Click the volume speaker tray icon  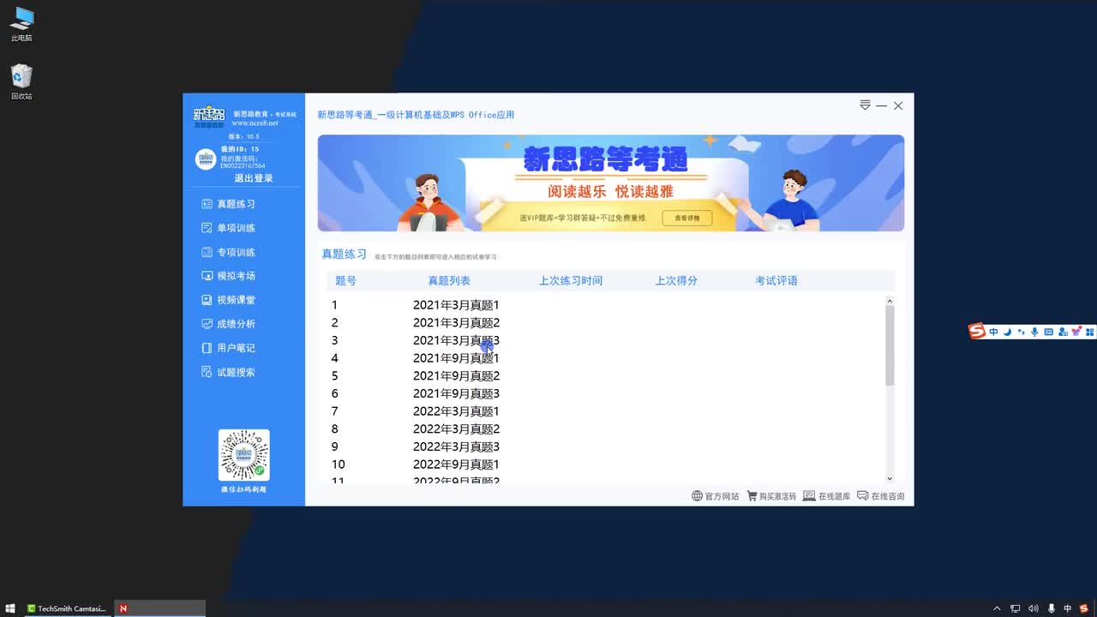pos(1033,608)
